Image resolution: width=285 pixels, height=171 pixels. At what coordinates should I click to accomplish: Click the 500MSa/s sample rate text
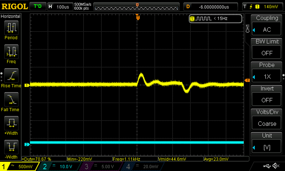pos(83,4)
